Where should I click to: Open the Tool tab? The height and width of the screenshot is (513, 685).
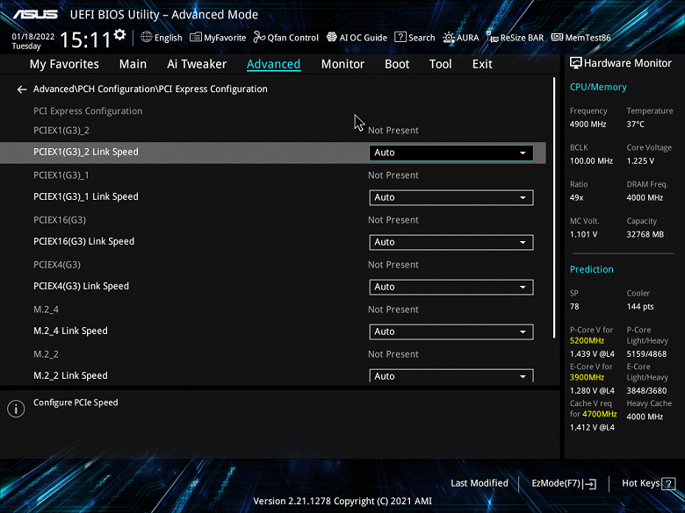440,64
